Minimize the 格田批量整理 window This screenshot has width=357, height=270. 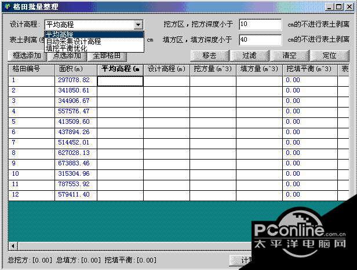pos(329,7)
